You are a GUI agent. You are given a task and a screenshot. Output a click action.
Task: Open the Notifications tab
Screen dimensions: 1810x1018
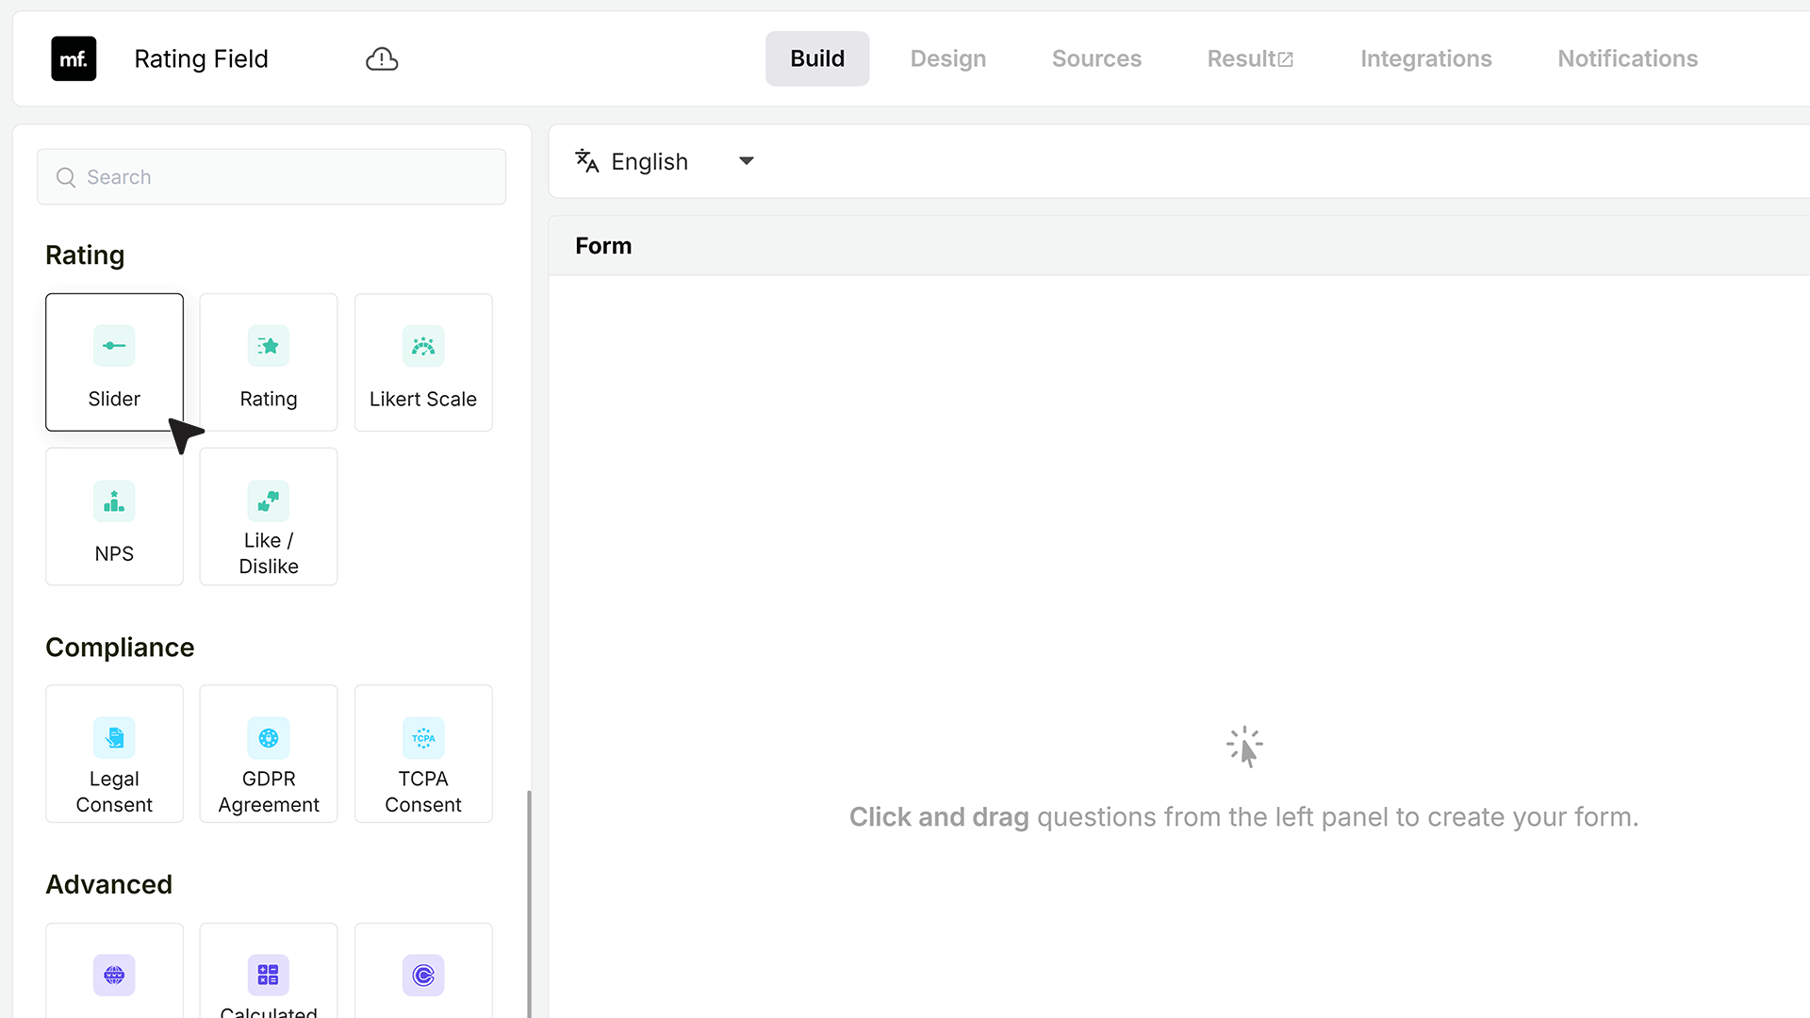click(x=1627, y=58)
